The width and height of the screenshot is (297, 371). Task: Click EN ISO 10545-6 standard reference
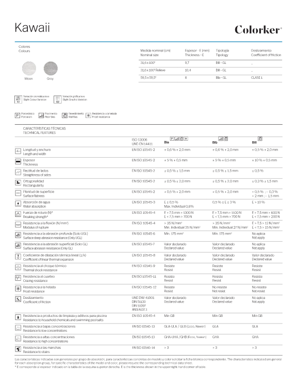[143, 234]
